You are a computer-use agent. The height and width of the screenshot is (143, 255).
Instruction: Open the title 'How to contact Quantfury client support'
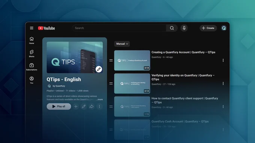(185, 100)
